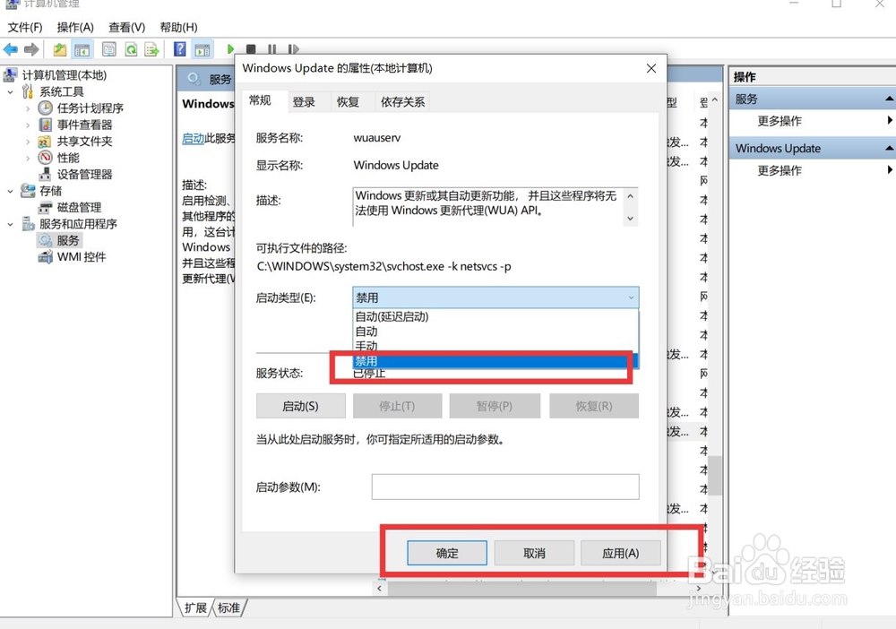Click the 启动参数(M) input field
The height and width of the screenshot is (629, 896).
coord(505,487)
